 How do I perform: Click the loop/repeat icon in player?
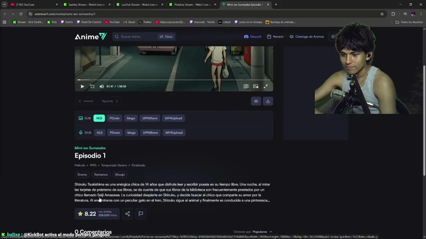point(92,86)
